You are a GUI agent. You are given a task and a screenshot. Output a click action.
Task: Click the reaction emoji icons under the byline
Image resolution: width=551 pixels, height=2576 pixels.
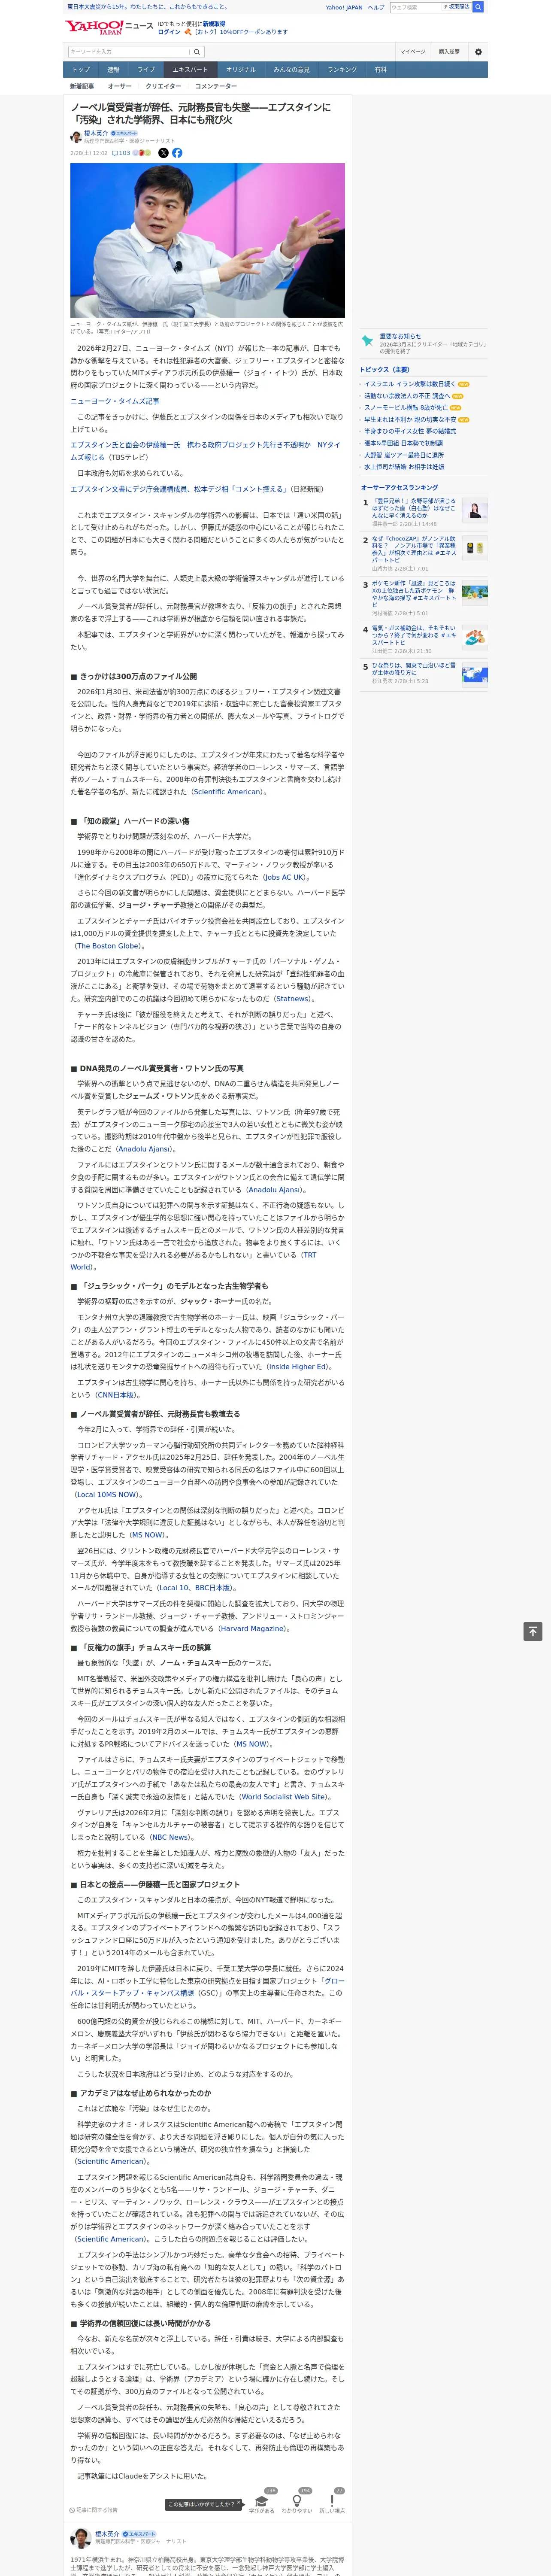[x=142, y=153]
